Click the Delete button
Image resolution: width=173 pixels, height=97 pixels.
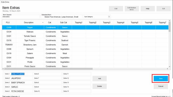[100, 86]
